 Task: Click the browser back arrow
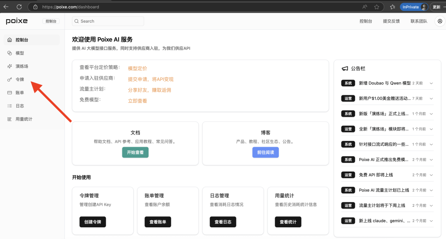click(x=6, y=7)
